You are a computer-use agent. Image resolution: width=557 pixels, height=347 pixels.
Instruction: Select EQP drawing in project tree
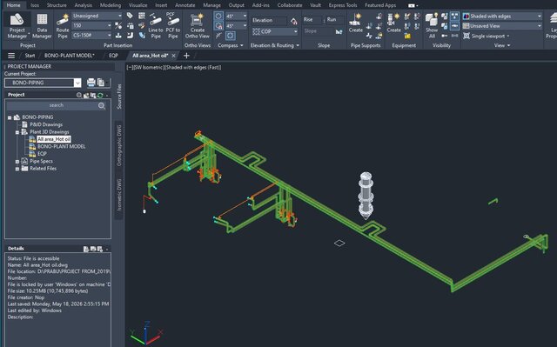click(42, 154)
